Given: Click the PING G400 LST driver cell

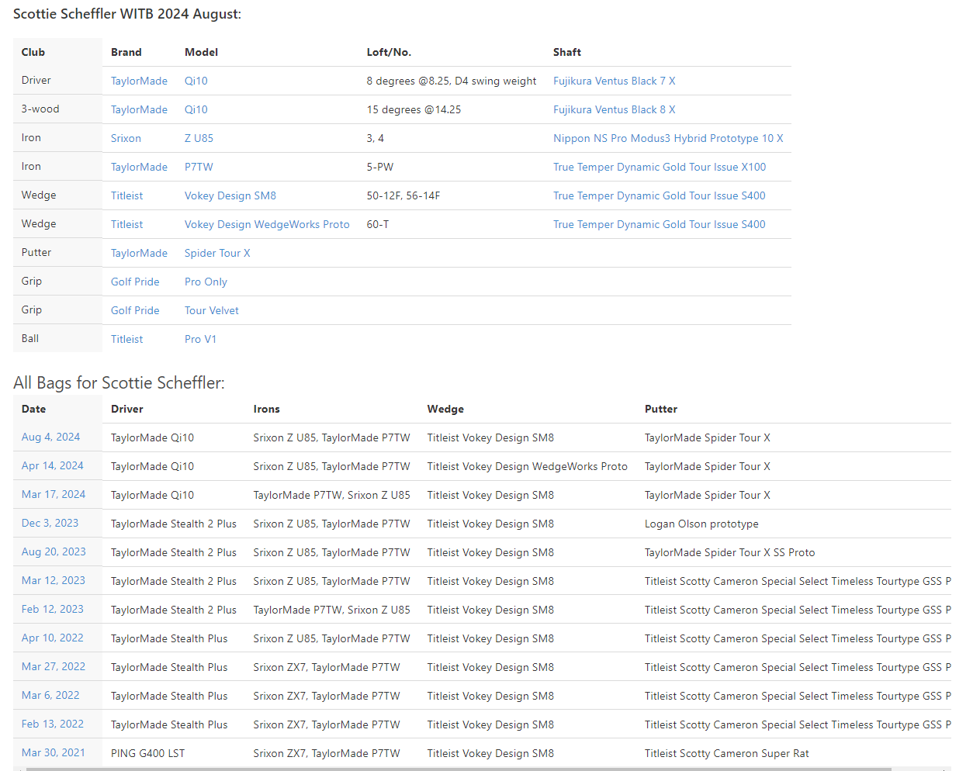Looking at the screenshot, I should tap(147, 753).
